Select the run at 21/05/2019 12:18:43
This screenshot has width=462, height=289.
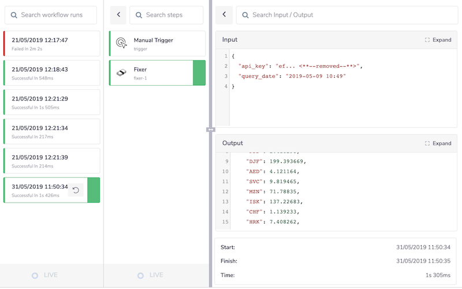pyautogui.click(x=51, y=73)
